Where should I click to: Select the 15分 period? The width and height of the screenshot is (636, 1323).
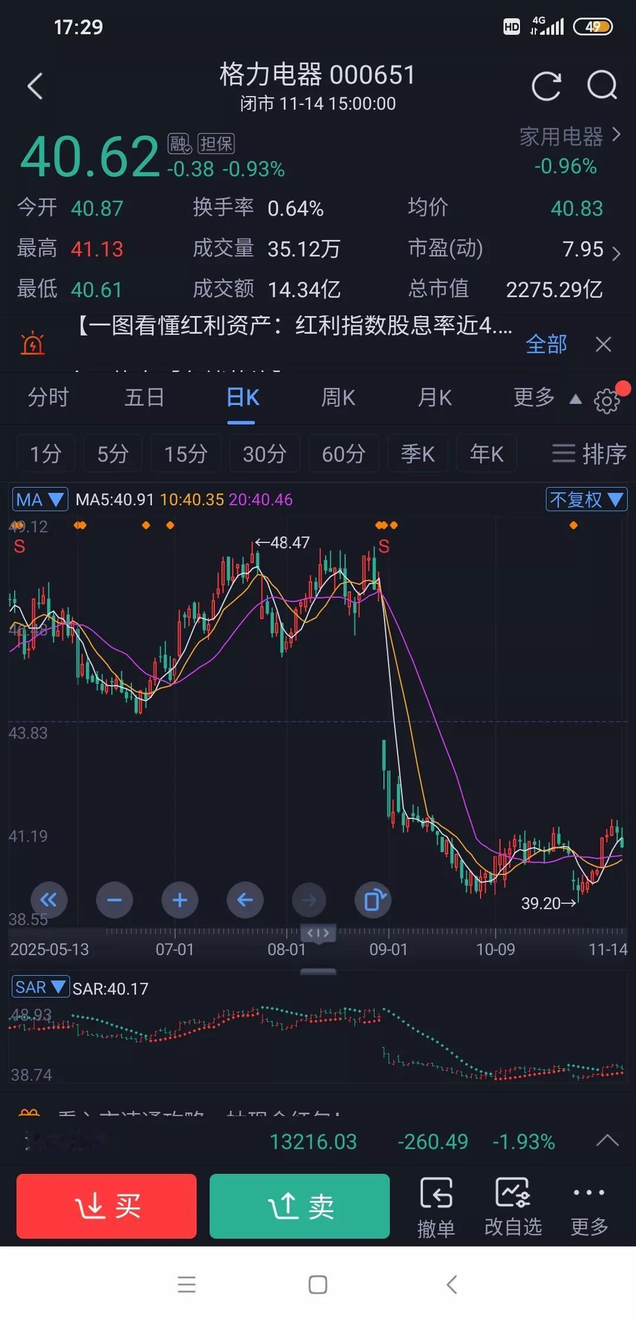(186, 453)
